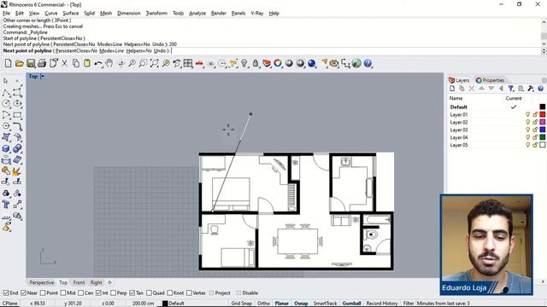Enable the Point osnap checkbox
Screen dimensions: 547x307
coord(43,293)
